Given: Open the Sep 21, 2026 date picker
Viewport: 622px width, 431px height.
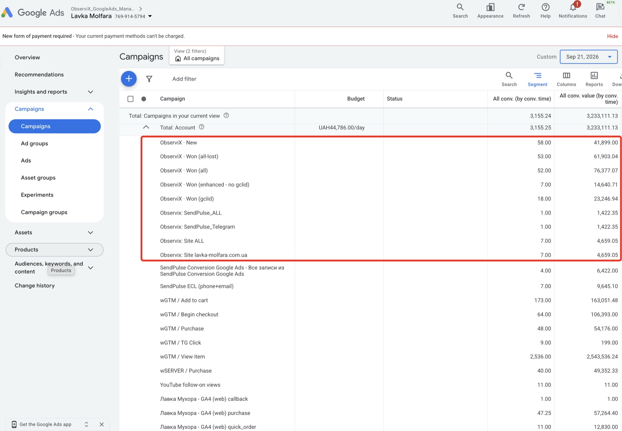Looking at the screenshot, I should click(x=588, y=57).
